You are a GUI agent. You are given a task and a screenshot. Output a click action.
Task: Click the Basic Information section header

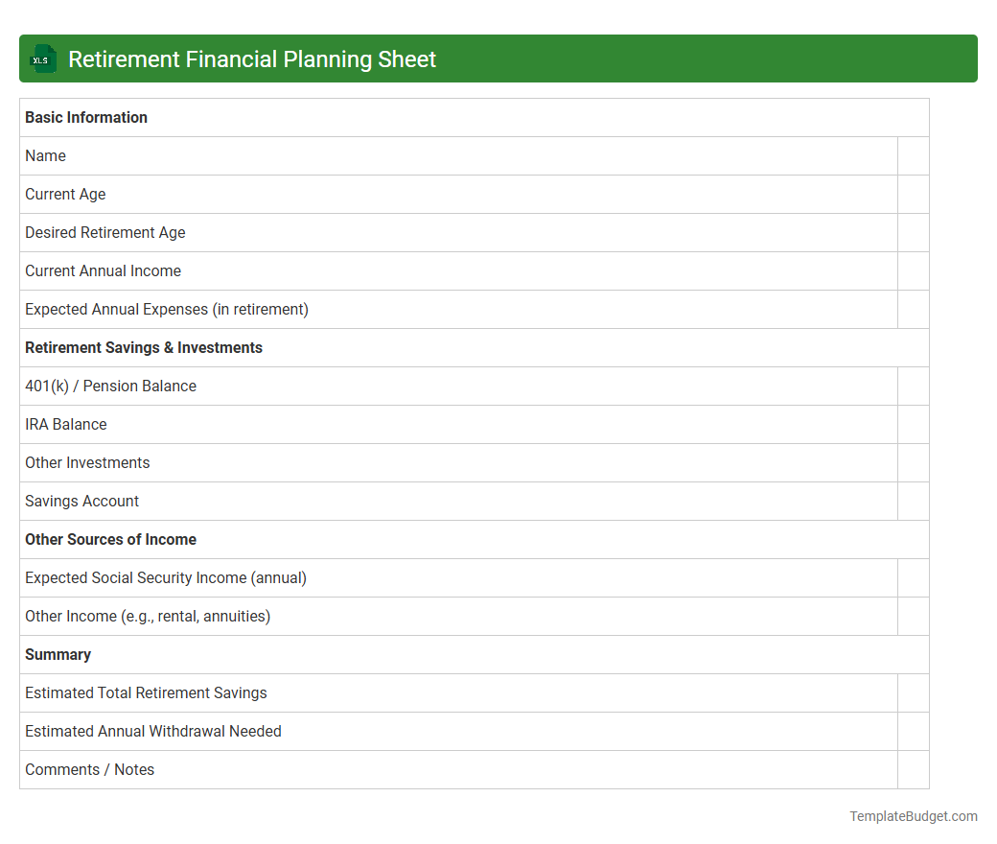pyautogui.click(x=85, y=117)
